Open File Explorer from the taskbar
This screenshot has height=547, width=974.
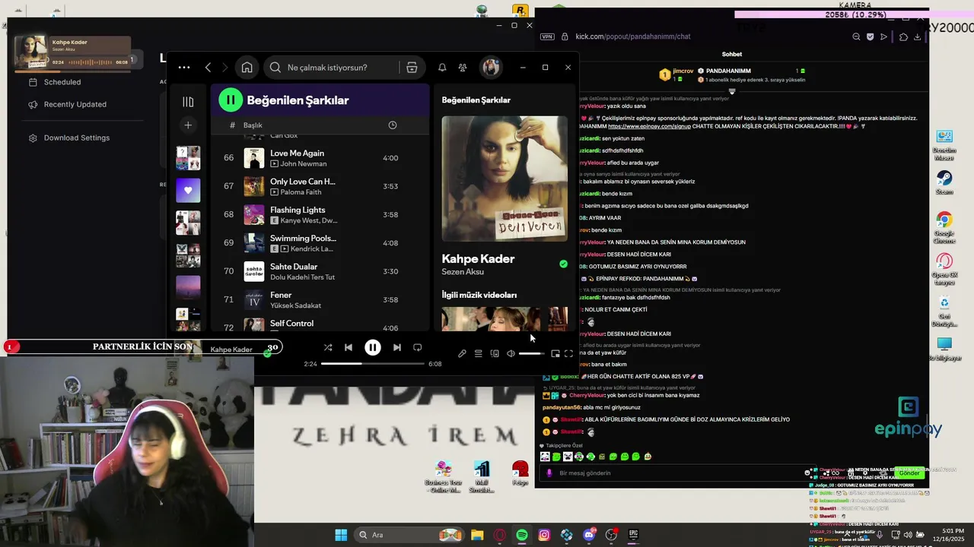(x=477, y=535)
